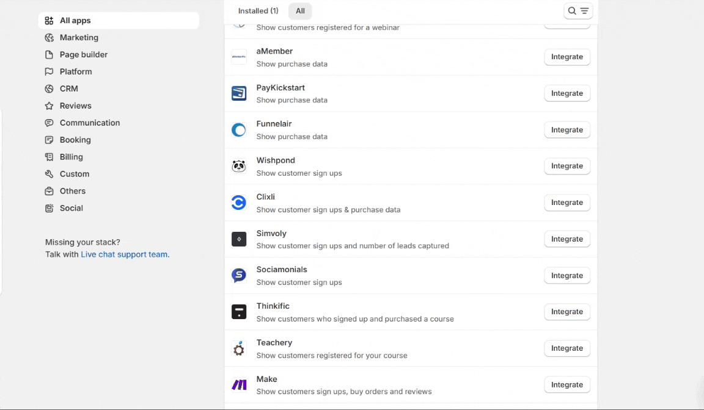Image resolution: width=704 pixels, height=410 pixels.
Task: Click 'Show customers sign ups, buy orders and reviews'
Action: [x=344, y=392]
